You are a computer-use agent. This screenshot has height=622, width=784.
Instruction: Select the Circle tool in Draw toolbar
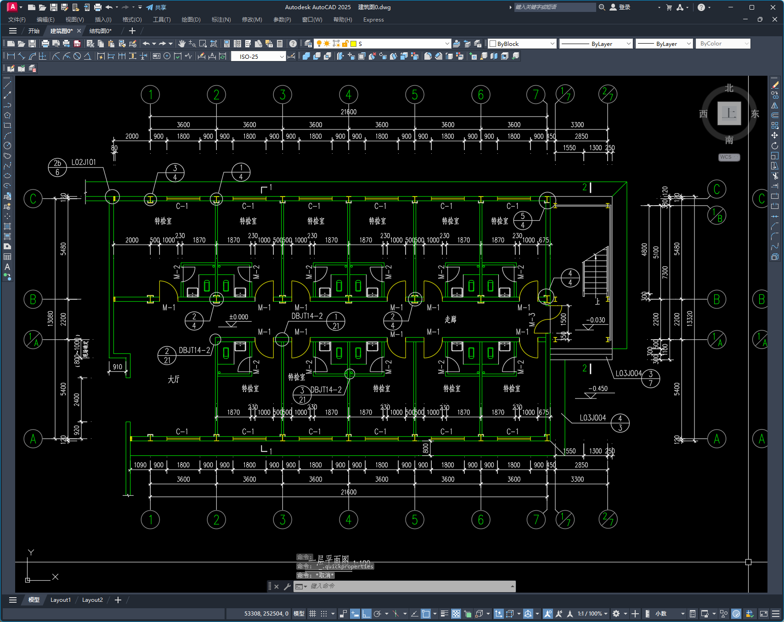[7, 146]
